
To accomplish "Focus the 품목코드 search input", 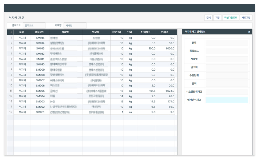I will [34, 25].
